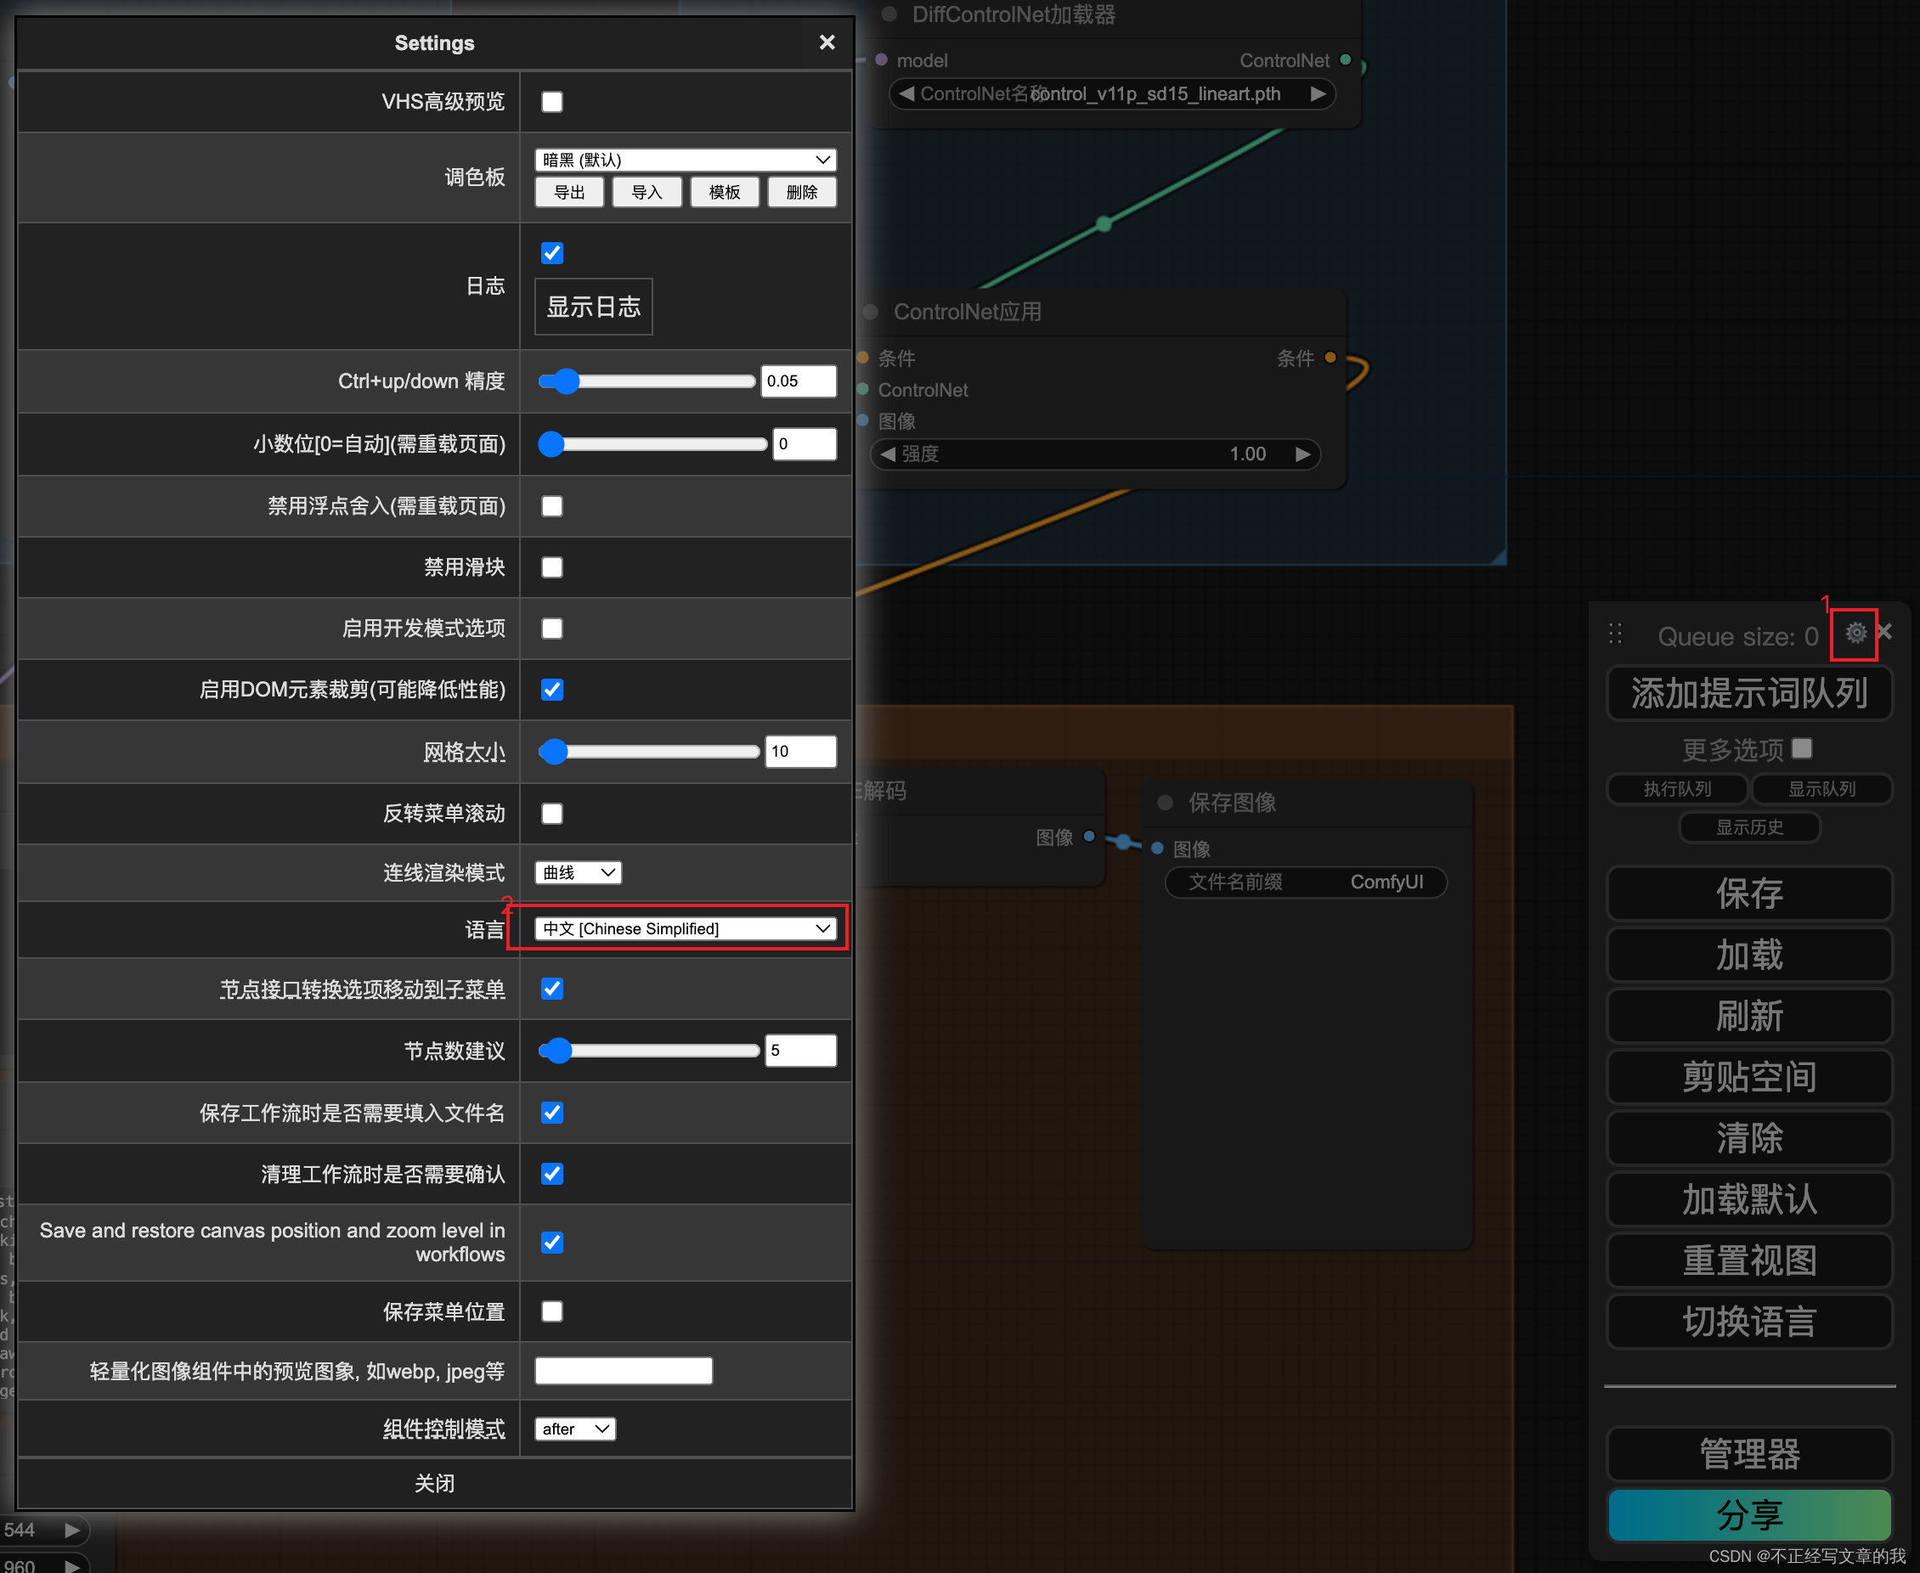Open 显示队列 in queue panel

coord(1822,788)
